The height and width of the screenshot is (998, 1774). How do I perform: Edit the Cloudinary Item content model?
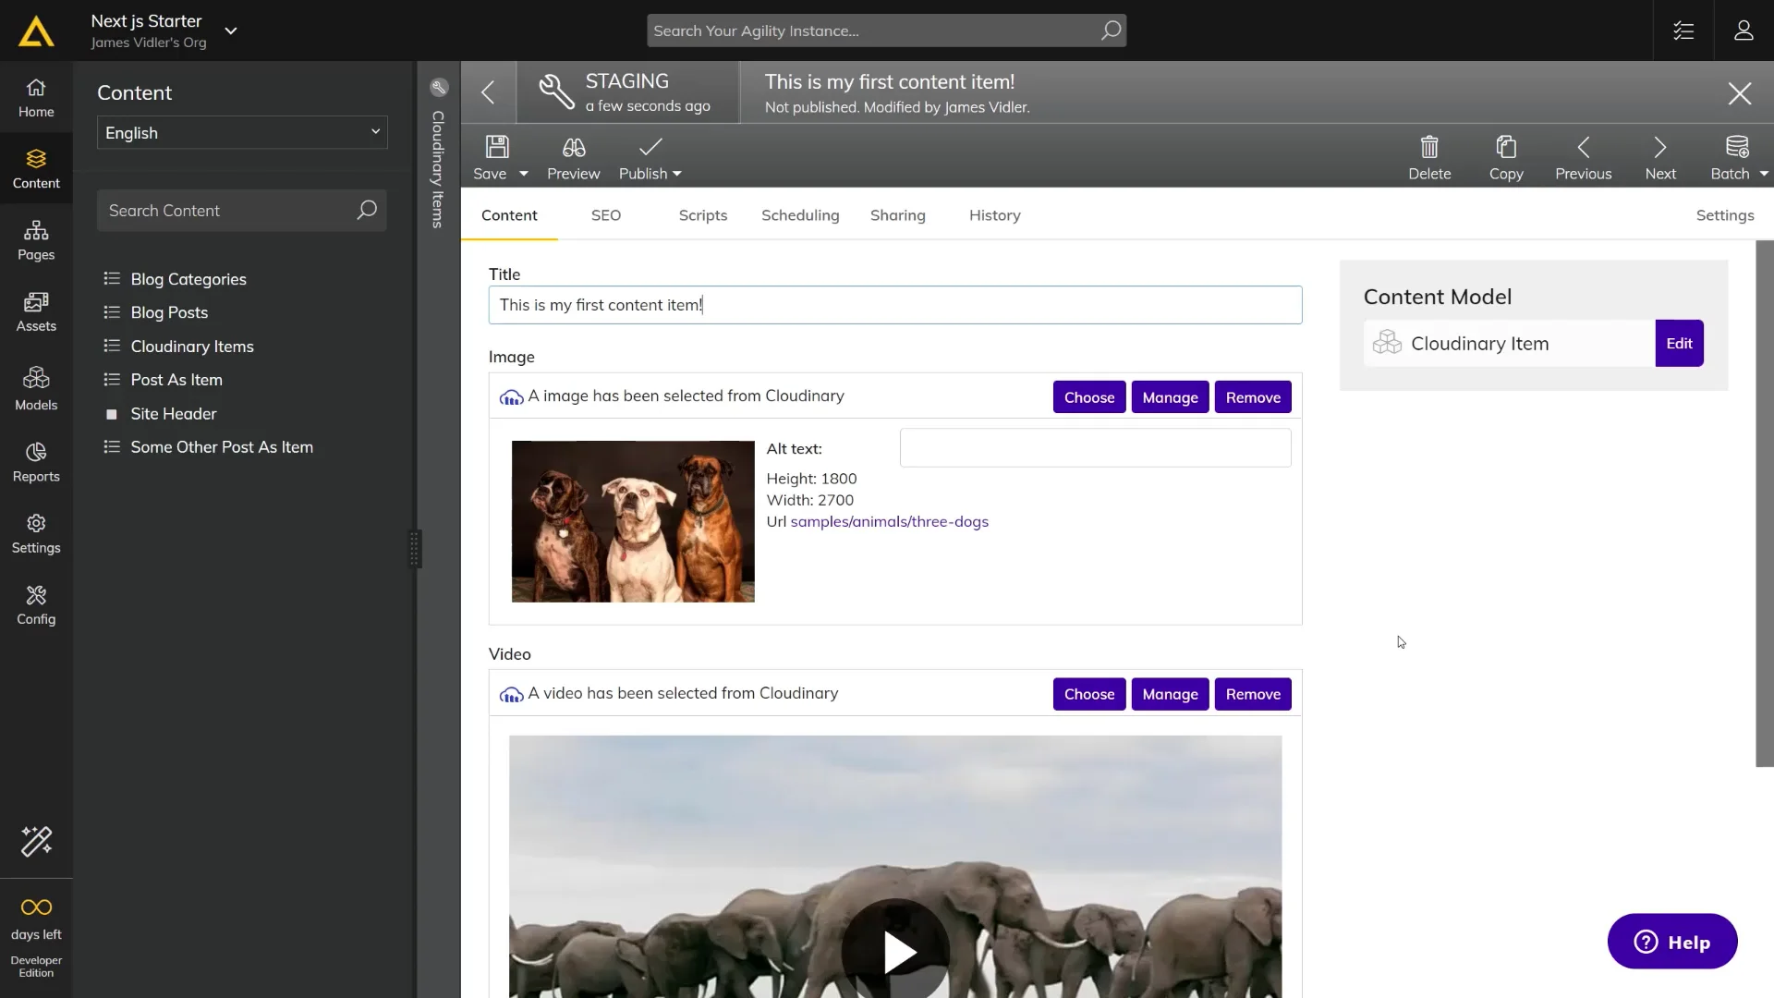pyautogui.click(x=1679, y=343)
